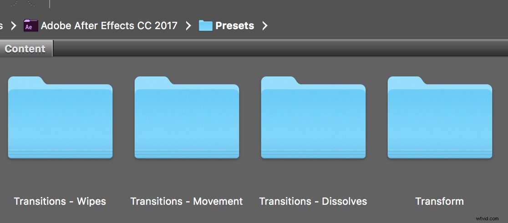Select the Transitions - Movement label

click(187, 201)
